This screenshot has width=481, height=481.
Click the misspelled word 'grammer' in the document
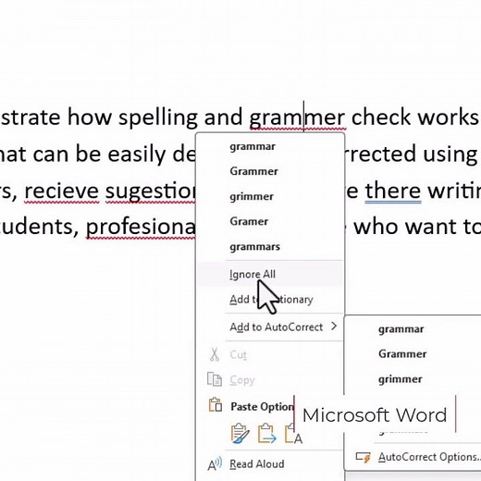click(297, 118)
